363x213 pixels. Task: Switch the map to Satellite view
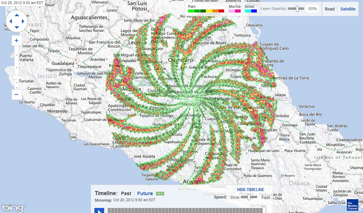point(348,9)
